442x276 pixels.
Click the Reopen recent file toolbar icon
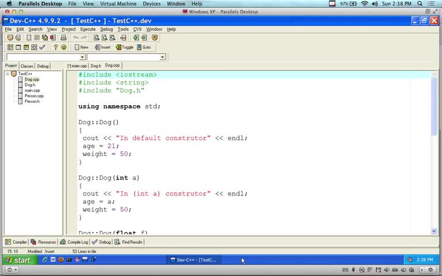18,37
